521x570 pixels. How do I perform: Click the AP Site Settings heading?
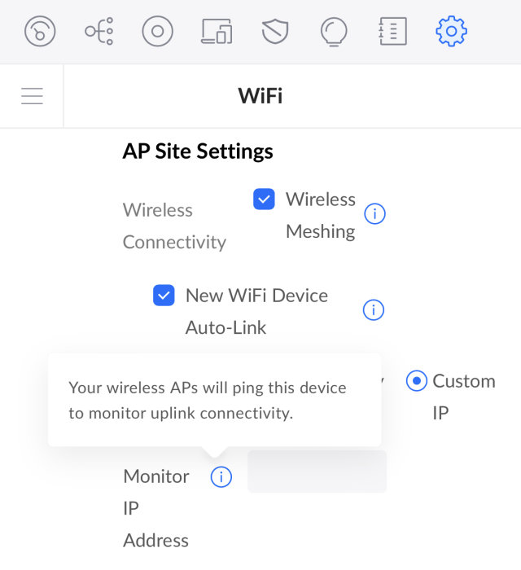(198, 151)
